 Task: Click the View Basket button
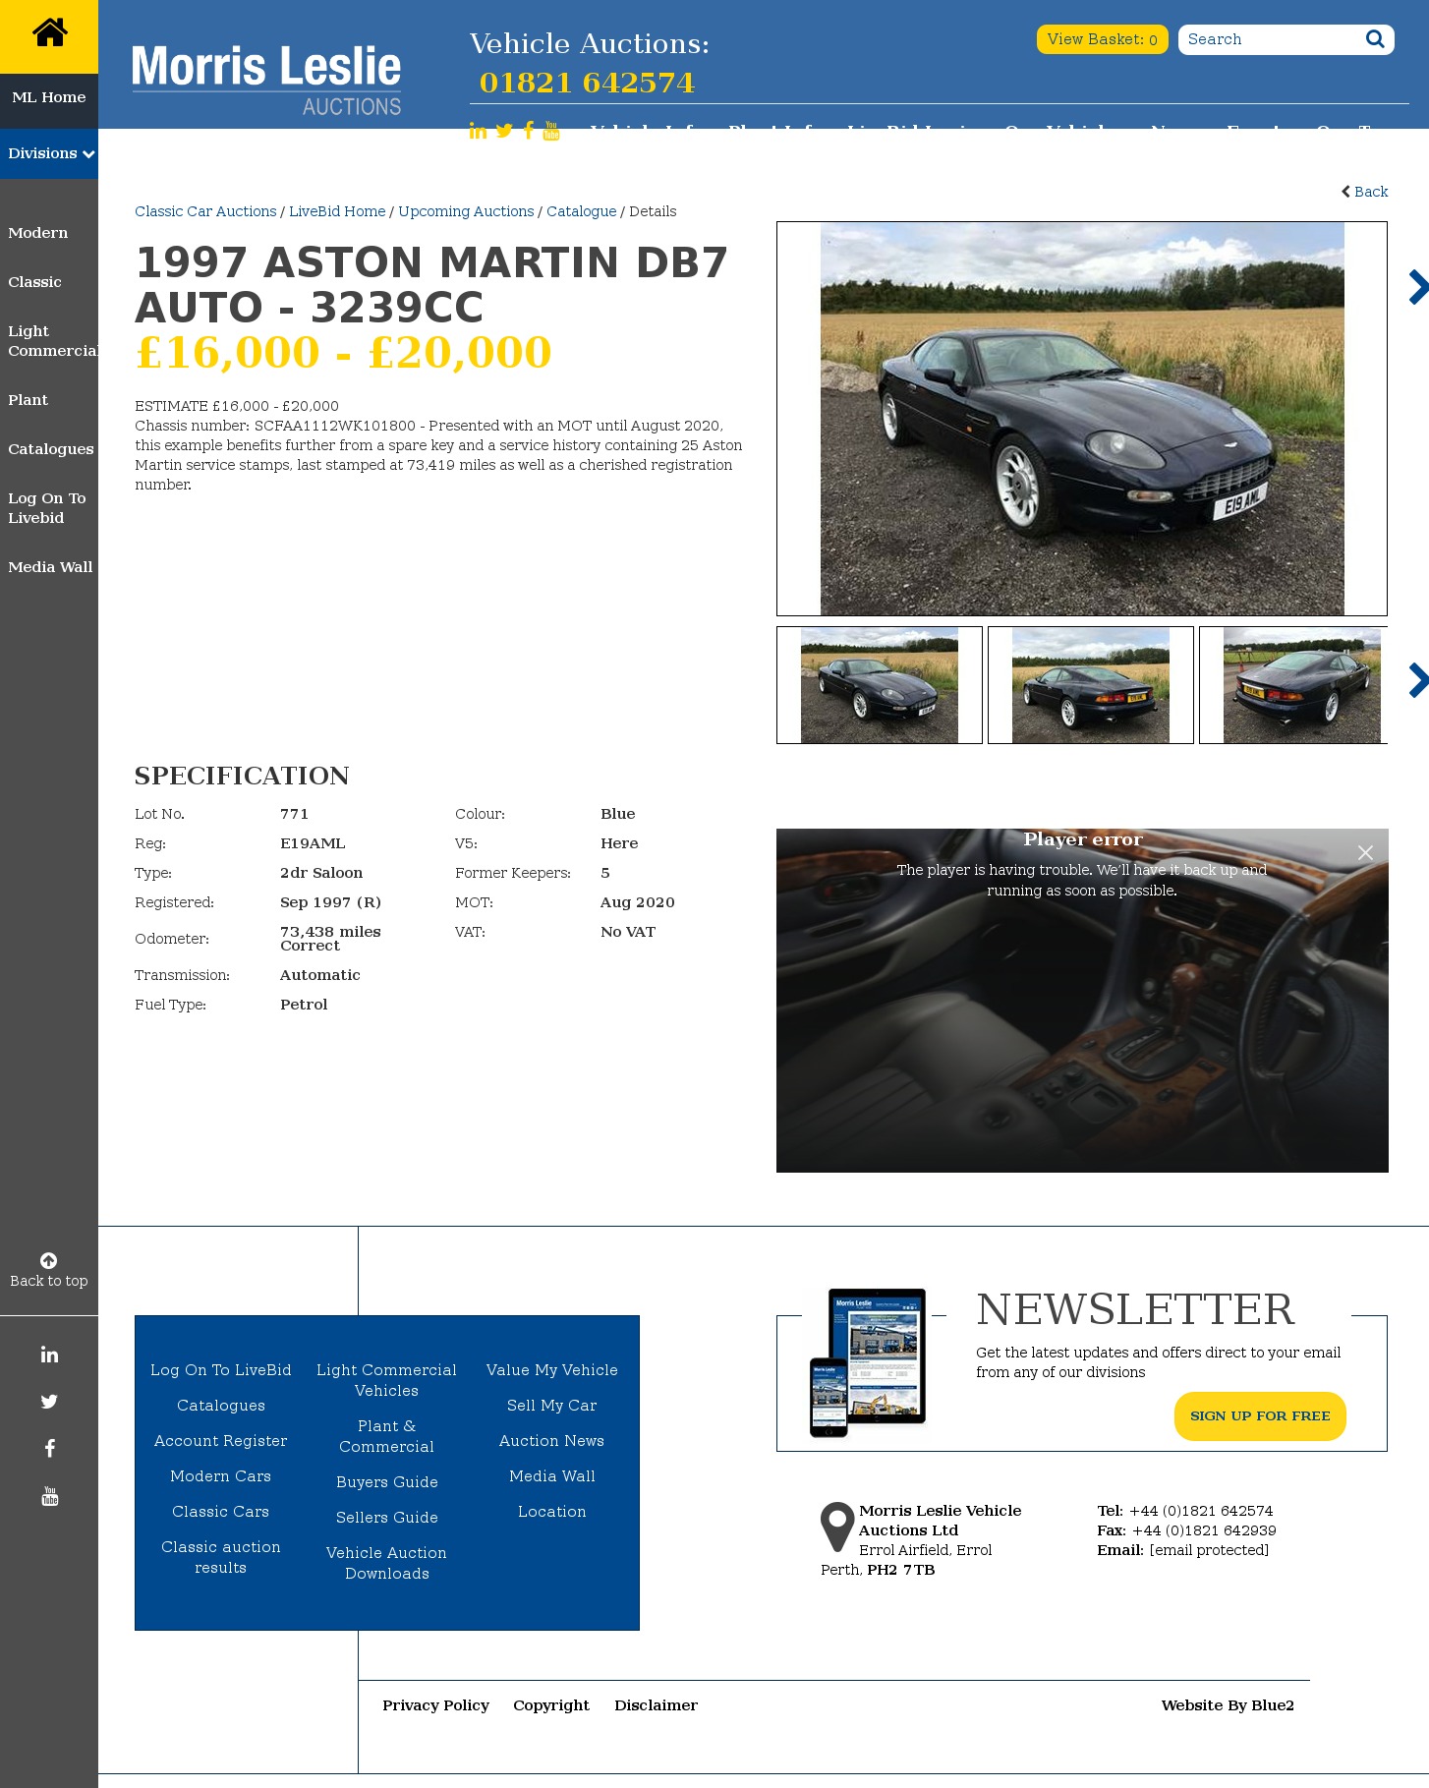[x=1102, y=39]
